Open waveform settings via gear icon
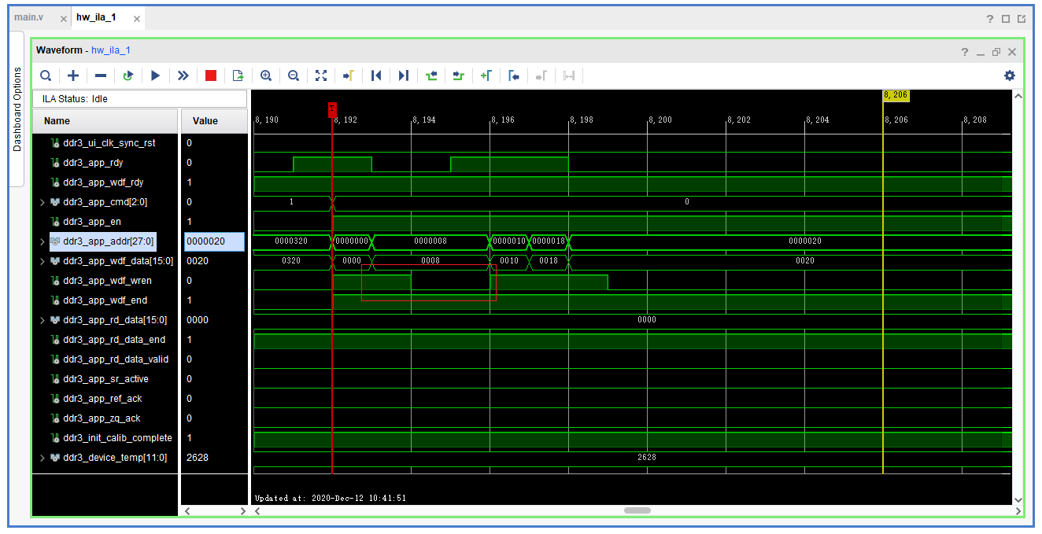This screenshot has width=1042, height=534. tap(1009, 75)
